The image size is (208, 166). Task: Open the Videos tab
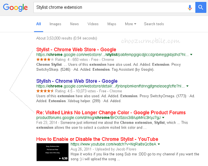93,24
